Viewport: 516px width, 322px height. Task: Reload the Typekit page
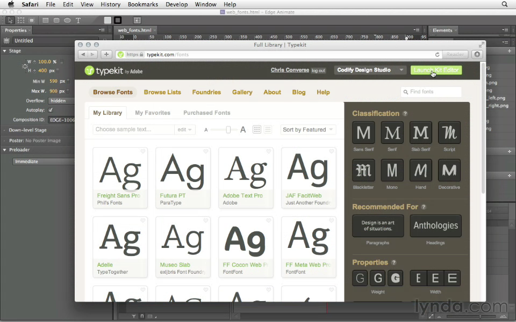tap(437, 55)
